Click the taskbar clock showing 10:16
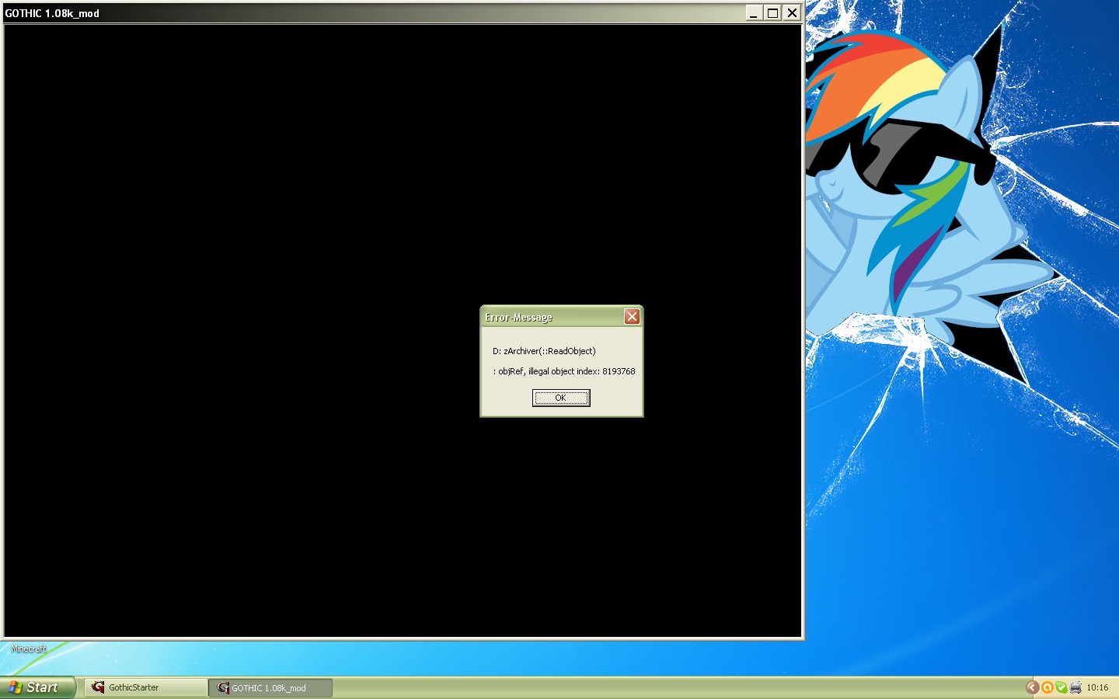The height and width of the screenshot is (699, 1119). [x=1097, y=687]
